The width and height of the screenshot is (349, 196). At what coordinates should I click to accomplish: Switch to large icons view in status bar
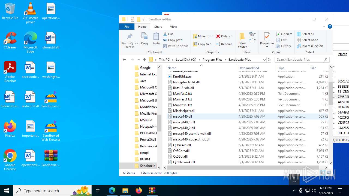point(329,173)
